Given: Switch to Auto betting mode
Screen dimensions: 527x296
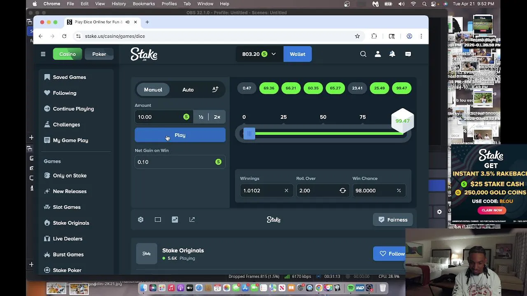Looking at the screenshot, I should click(188, 90).
